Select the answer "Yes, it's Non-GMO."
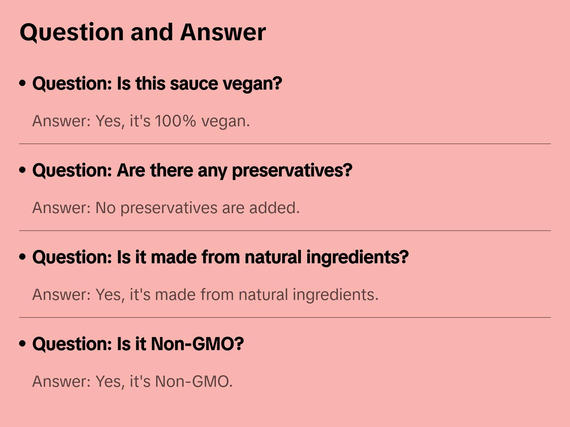The image size is (570, 427). point(132,382)
